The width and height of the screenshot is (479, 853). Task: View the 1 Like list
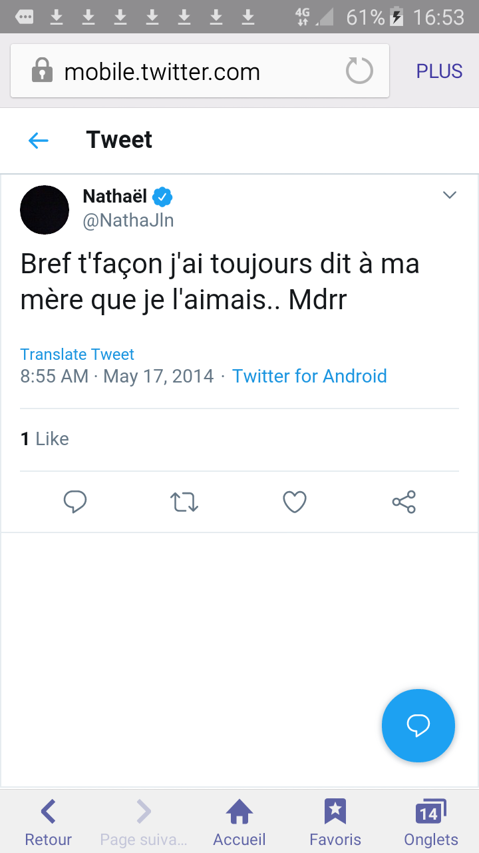pyautogui.click(x=45, y=438)
